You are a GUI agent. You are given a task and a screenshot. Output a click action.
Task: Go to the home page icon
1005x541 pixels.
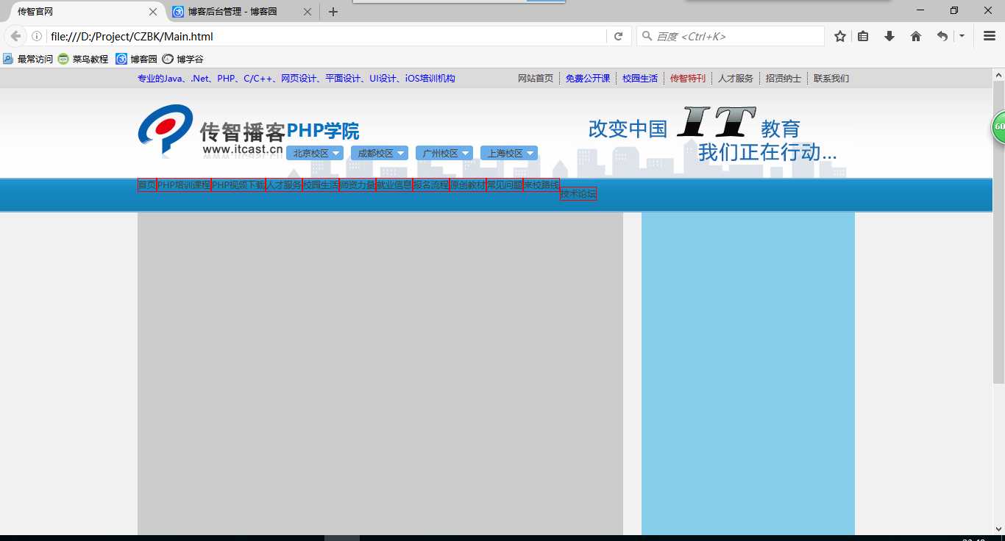[x=916, y=36]
